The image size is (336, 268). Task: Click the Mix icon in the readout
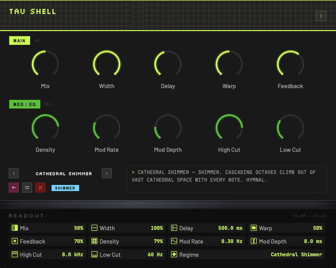(x=15, y=228)
